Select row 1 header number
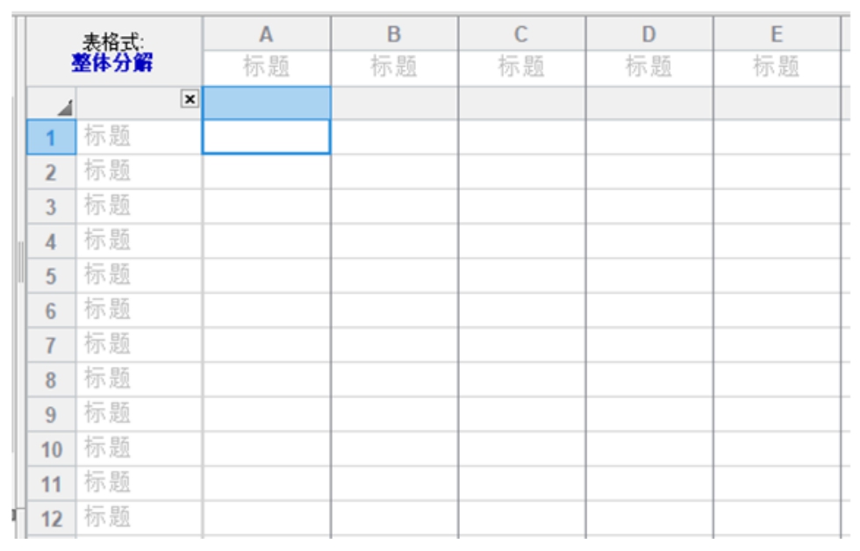The width and height of the screenshot is (860, 551). [x=51, y=137]
